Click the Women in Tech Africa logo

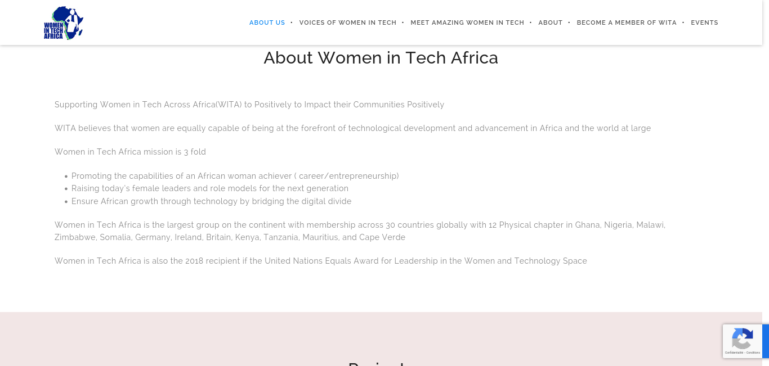64,23
